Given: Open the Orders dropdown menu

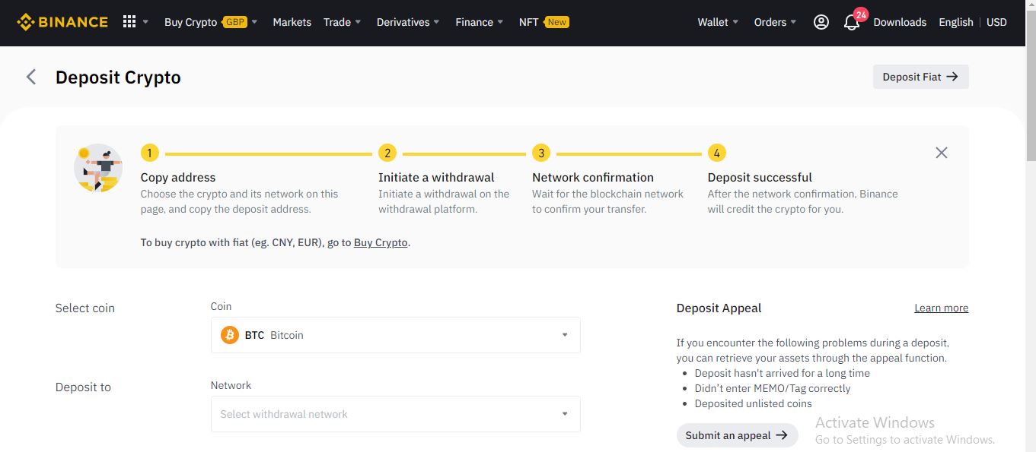Looking at the screenshot, I should tap(775, 22).
